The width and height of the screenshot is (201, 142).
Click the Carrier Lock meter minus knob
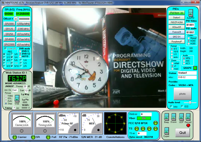22,131
